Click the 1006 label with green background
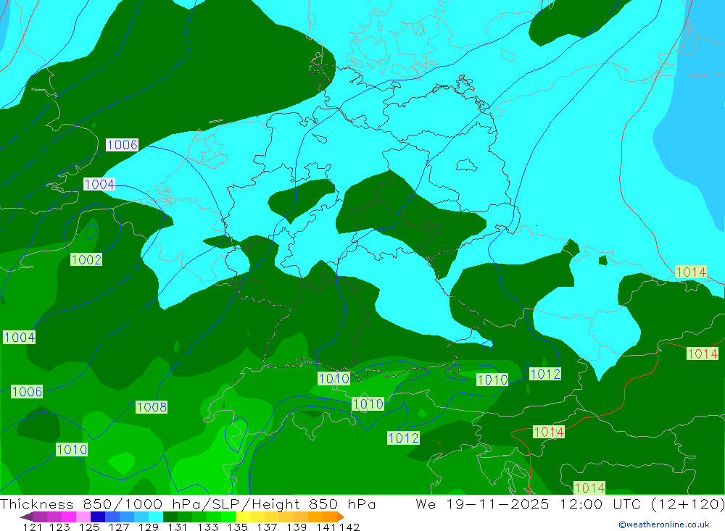725x531 pixels. pyautogui.click(x=27, y=392)
